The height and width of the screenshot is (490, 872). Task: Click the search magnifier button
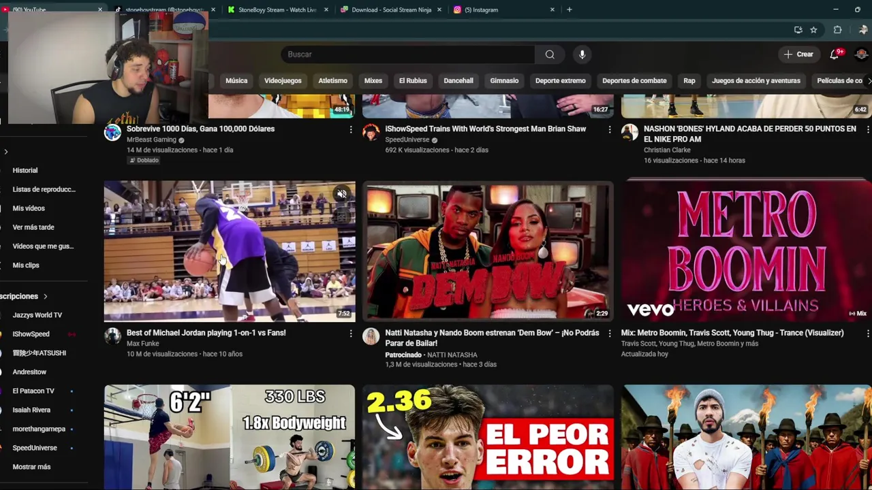[550, 54]
